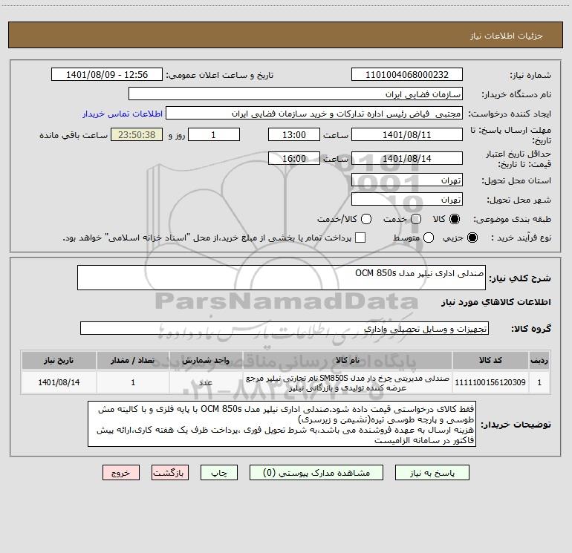Click the توضیحات خریدار label
Viewport: 572px width, 553px height.
click(x=516, y=425)
